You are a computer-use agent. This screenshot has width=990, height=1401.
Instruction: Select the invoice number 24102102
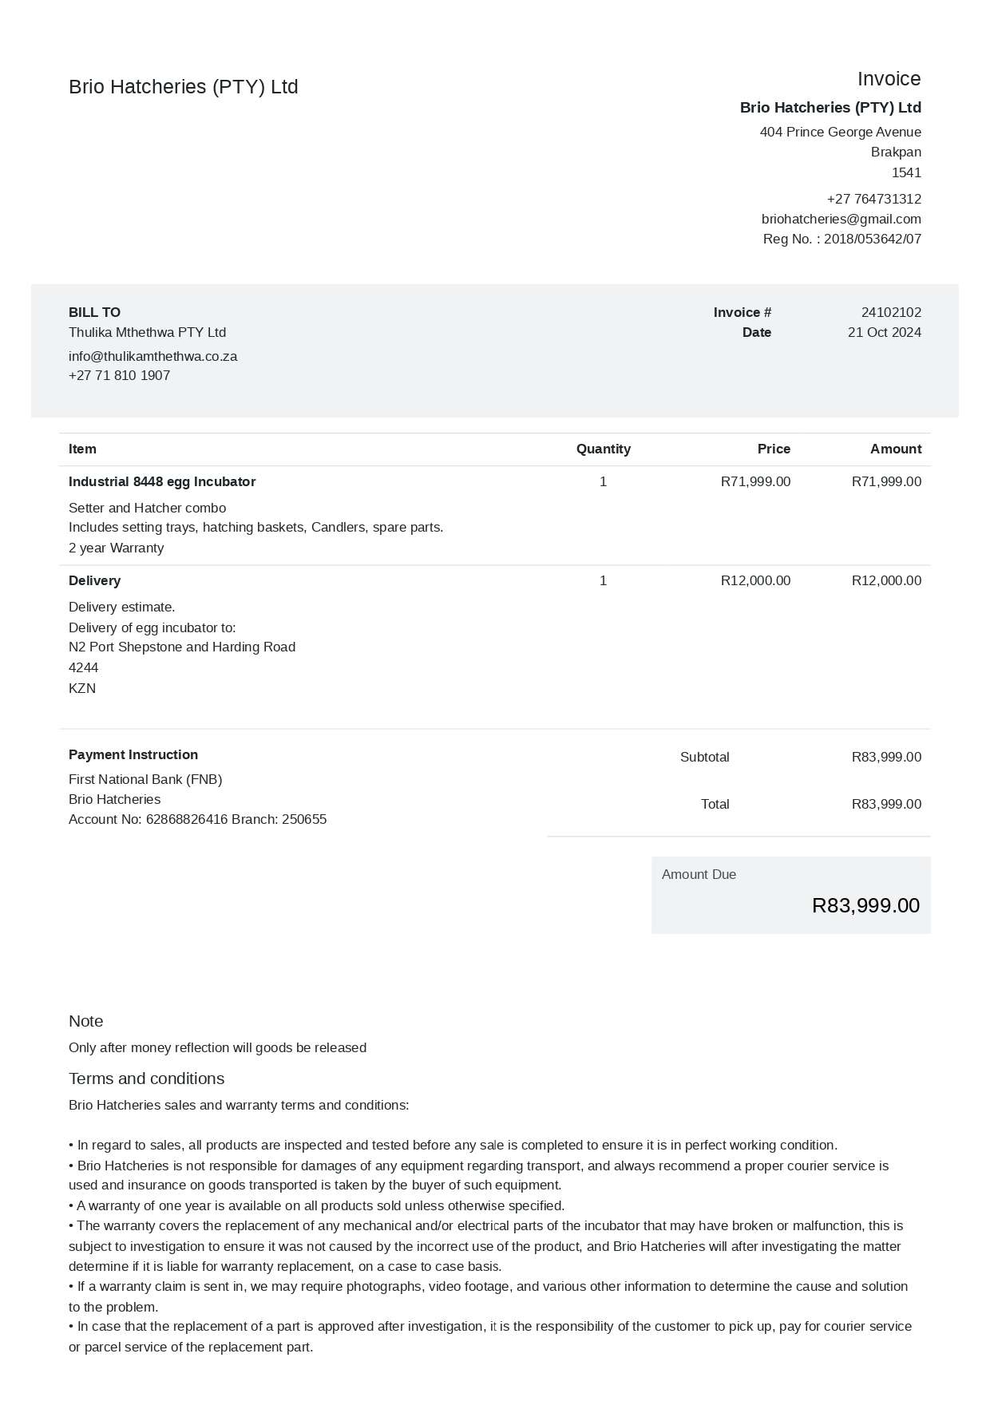click(x=890, y=312)
